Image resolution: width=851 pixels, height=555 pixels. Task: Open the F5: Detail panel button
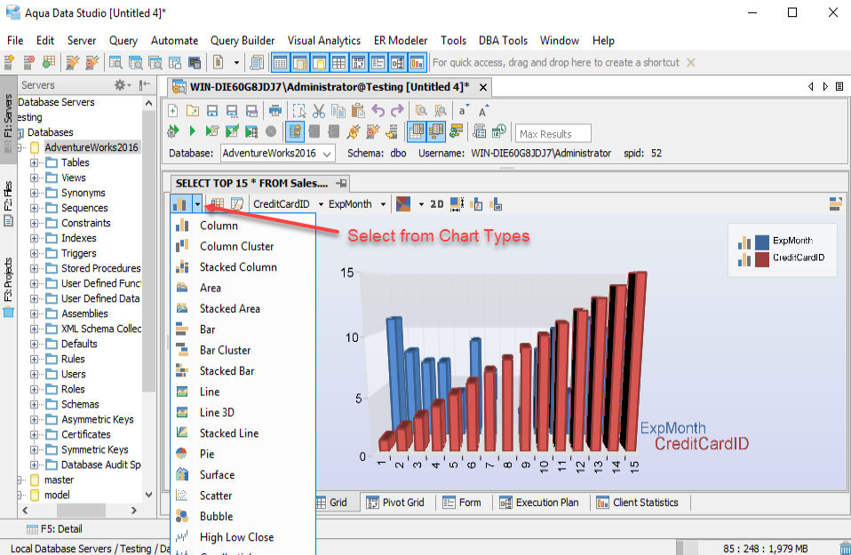(54, 529)
